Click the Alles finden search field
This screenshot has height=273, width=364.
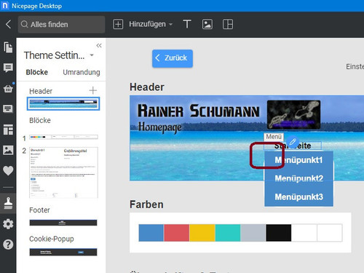[61, 24]
